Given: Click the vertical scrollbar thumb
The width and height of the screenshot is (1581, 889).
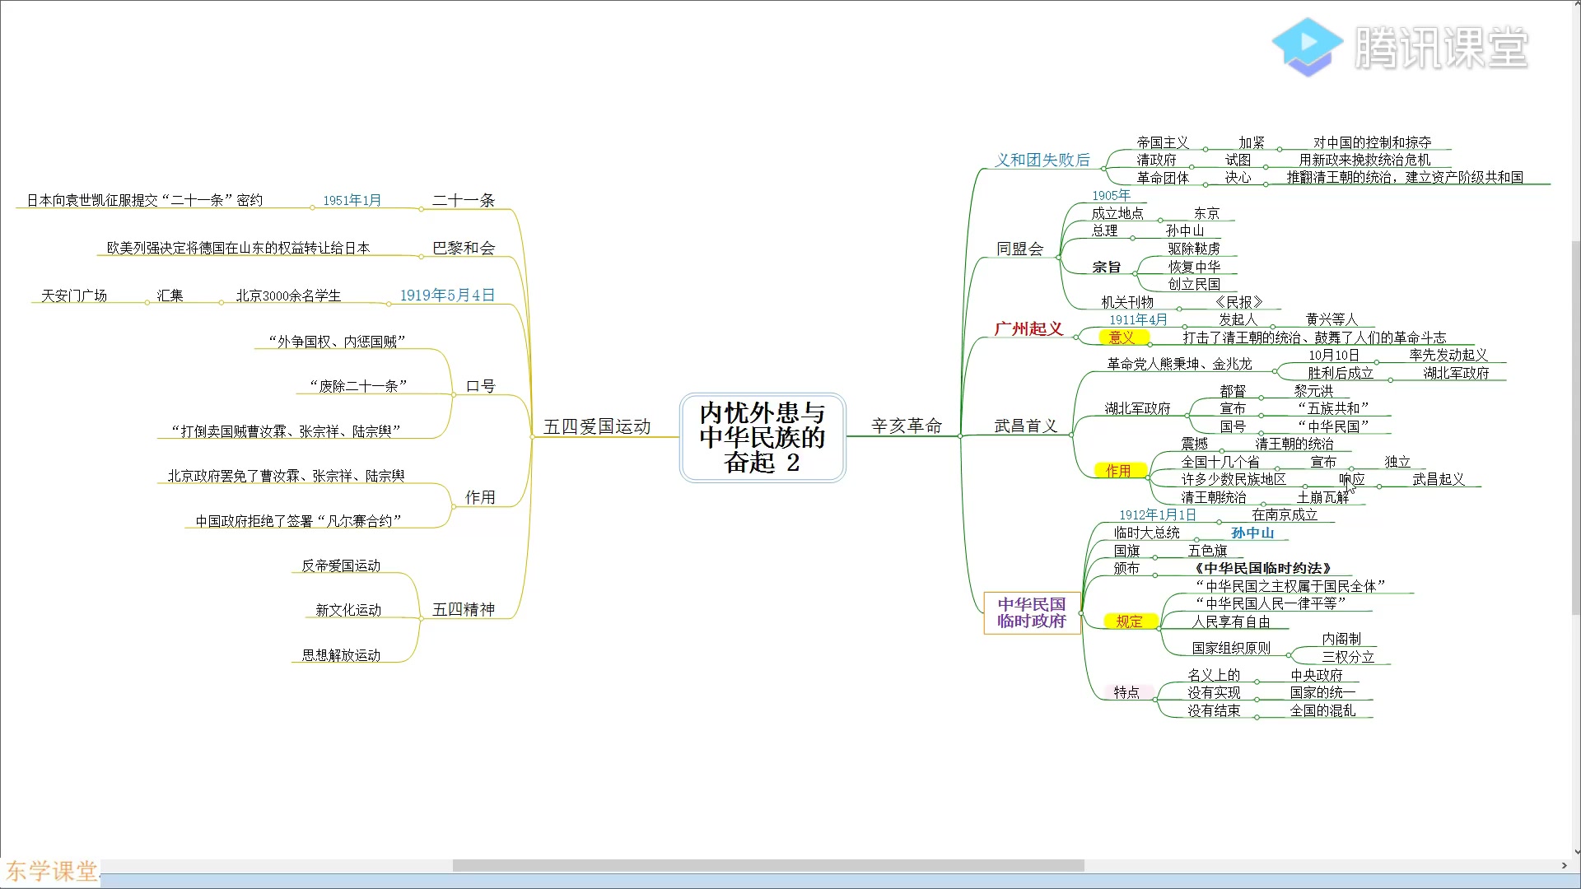Looking at the screenshot, I should pos(1576,428).
